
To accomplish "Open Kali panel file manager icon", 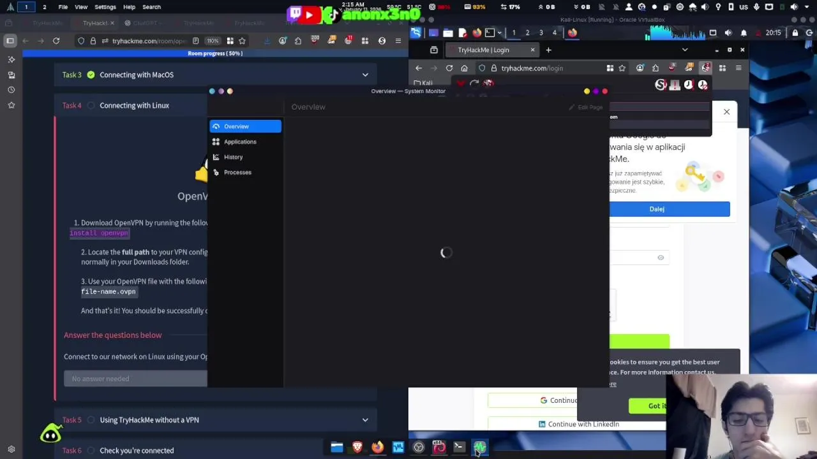I will (448, 33).
